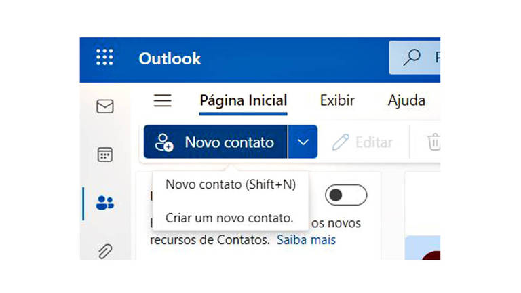521x293 pixels.
Task: Open the Exibir tab
Action: coord(337,100)
